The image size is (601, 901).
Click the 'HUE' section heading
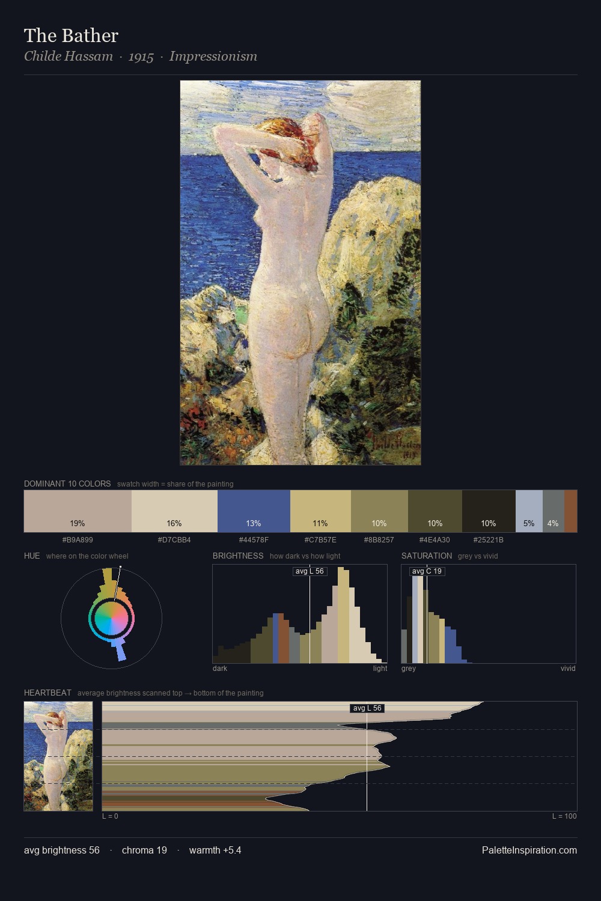pos(32,556)
